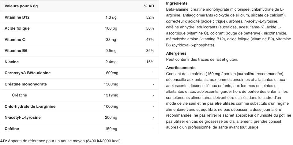This screenshot has height=145, width=293.
Task: Click the "% AR" column header
Action: click(149, 6)
